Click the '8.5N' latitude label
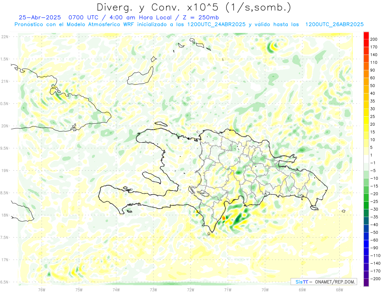381x294 pixels. pos(4,193)
